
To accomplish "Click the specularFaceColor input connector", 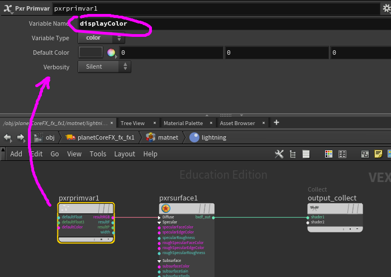I will point(159,227).
